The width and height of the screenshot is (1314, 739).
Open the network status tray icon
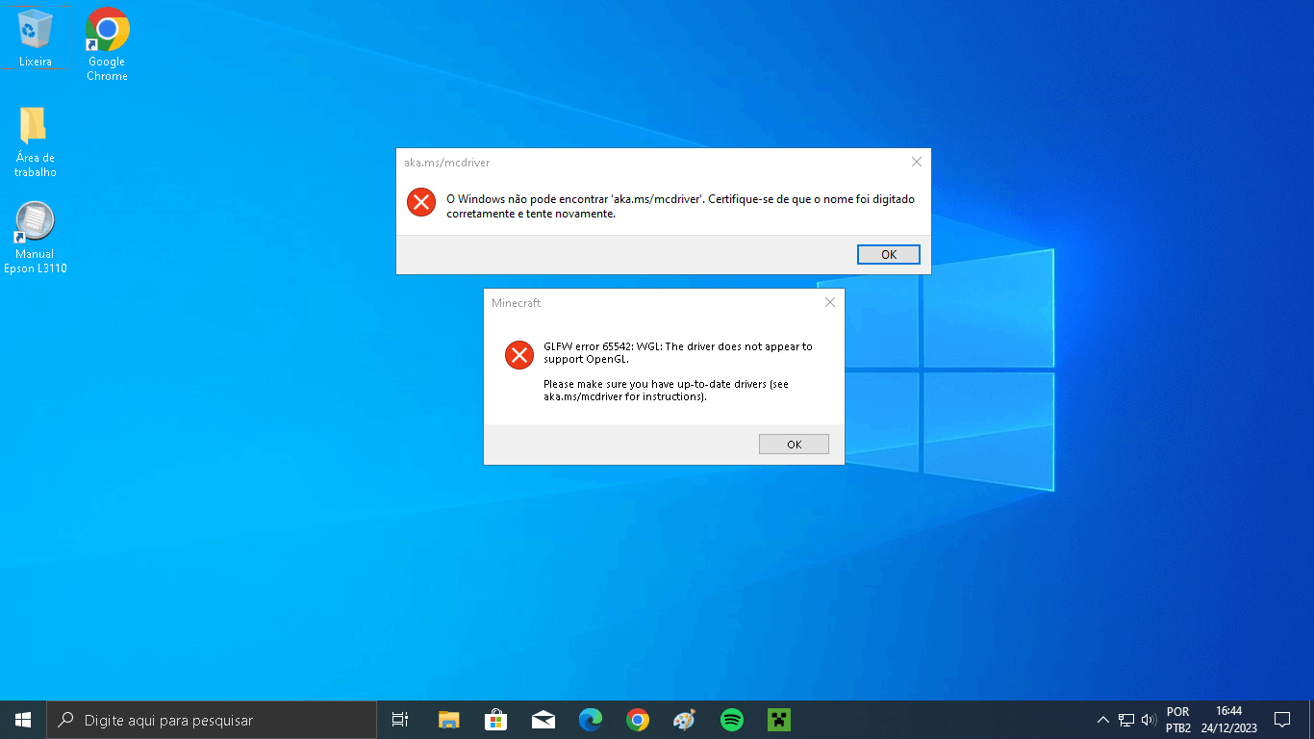(1126, 720)
